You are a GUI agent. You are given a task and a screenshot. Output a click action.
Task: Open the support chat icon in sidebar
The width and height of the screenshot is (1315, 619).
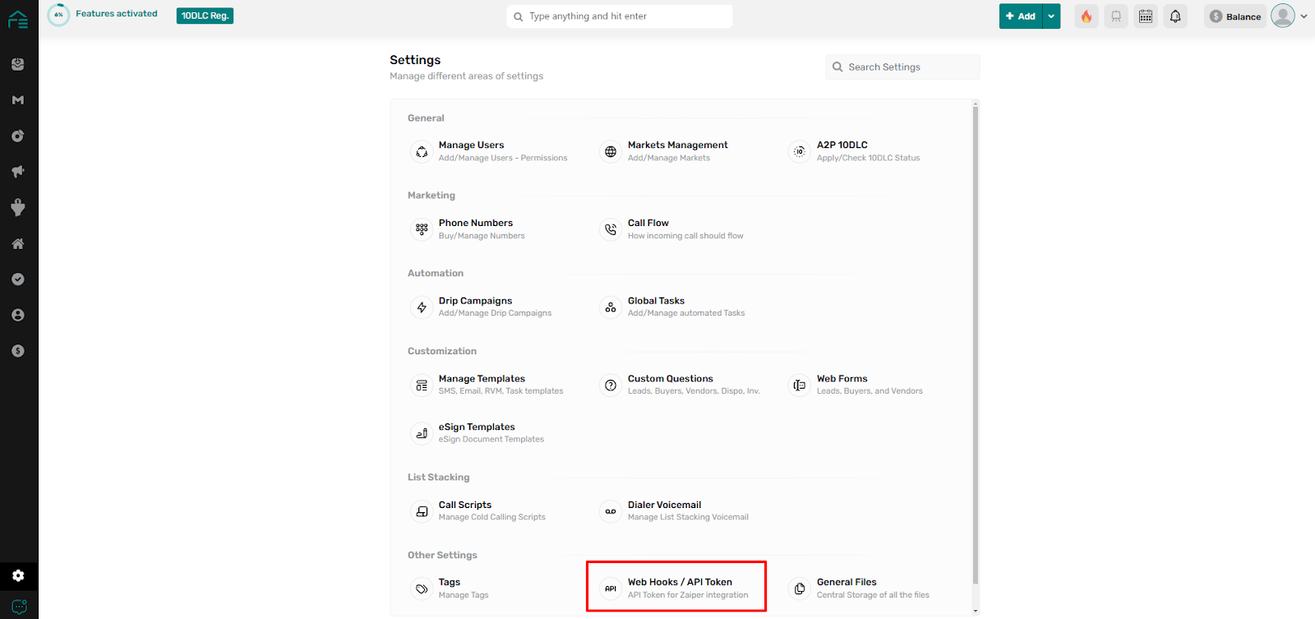(x=19, y=607)
